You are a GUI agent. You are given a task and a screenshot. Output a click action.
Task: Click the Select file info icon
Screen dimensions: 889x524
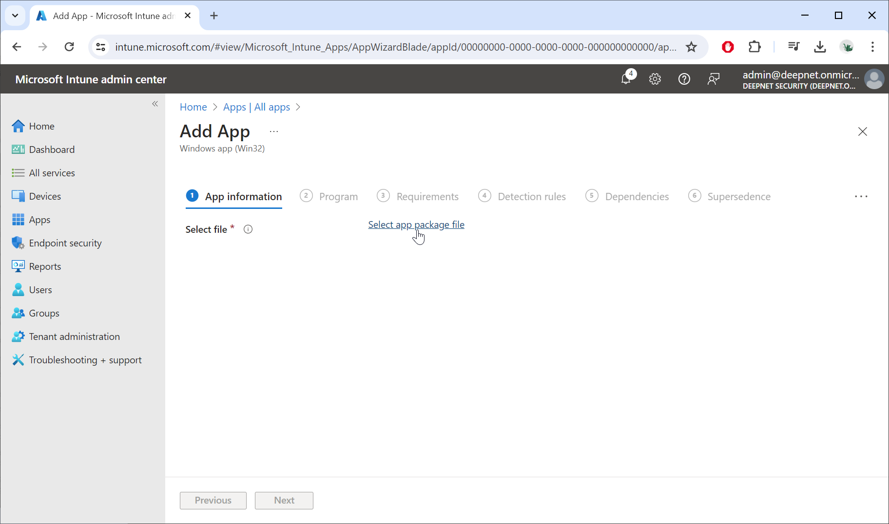248,229
